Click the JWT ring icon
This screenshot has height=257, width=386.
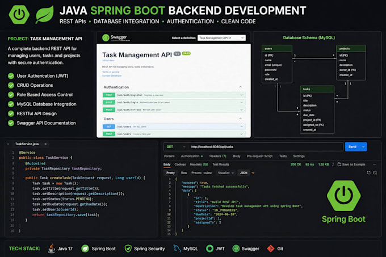point(209,248)
